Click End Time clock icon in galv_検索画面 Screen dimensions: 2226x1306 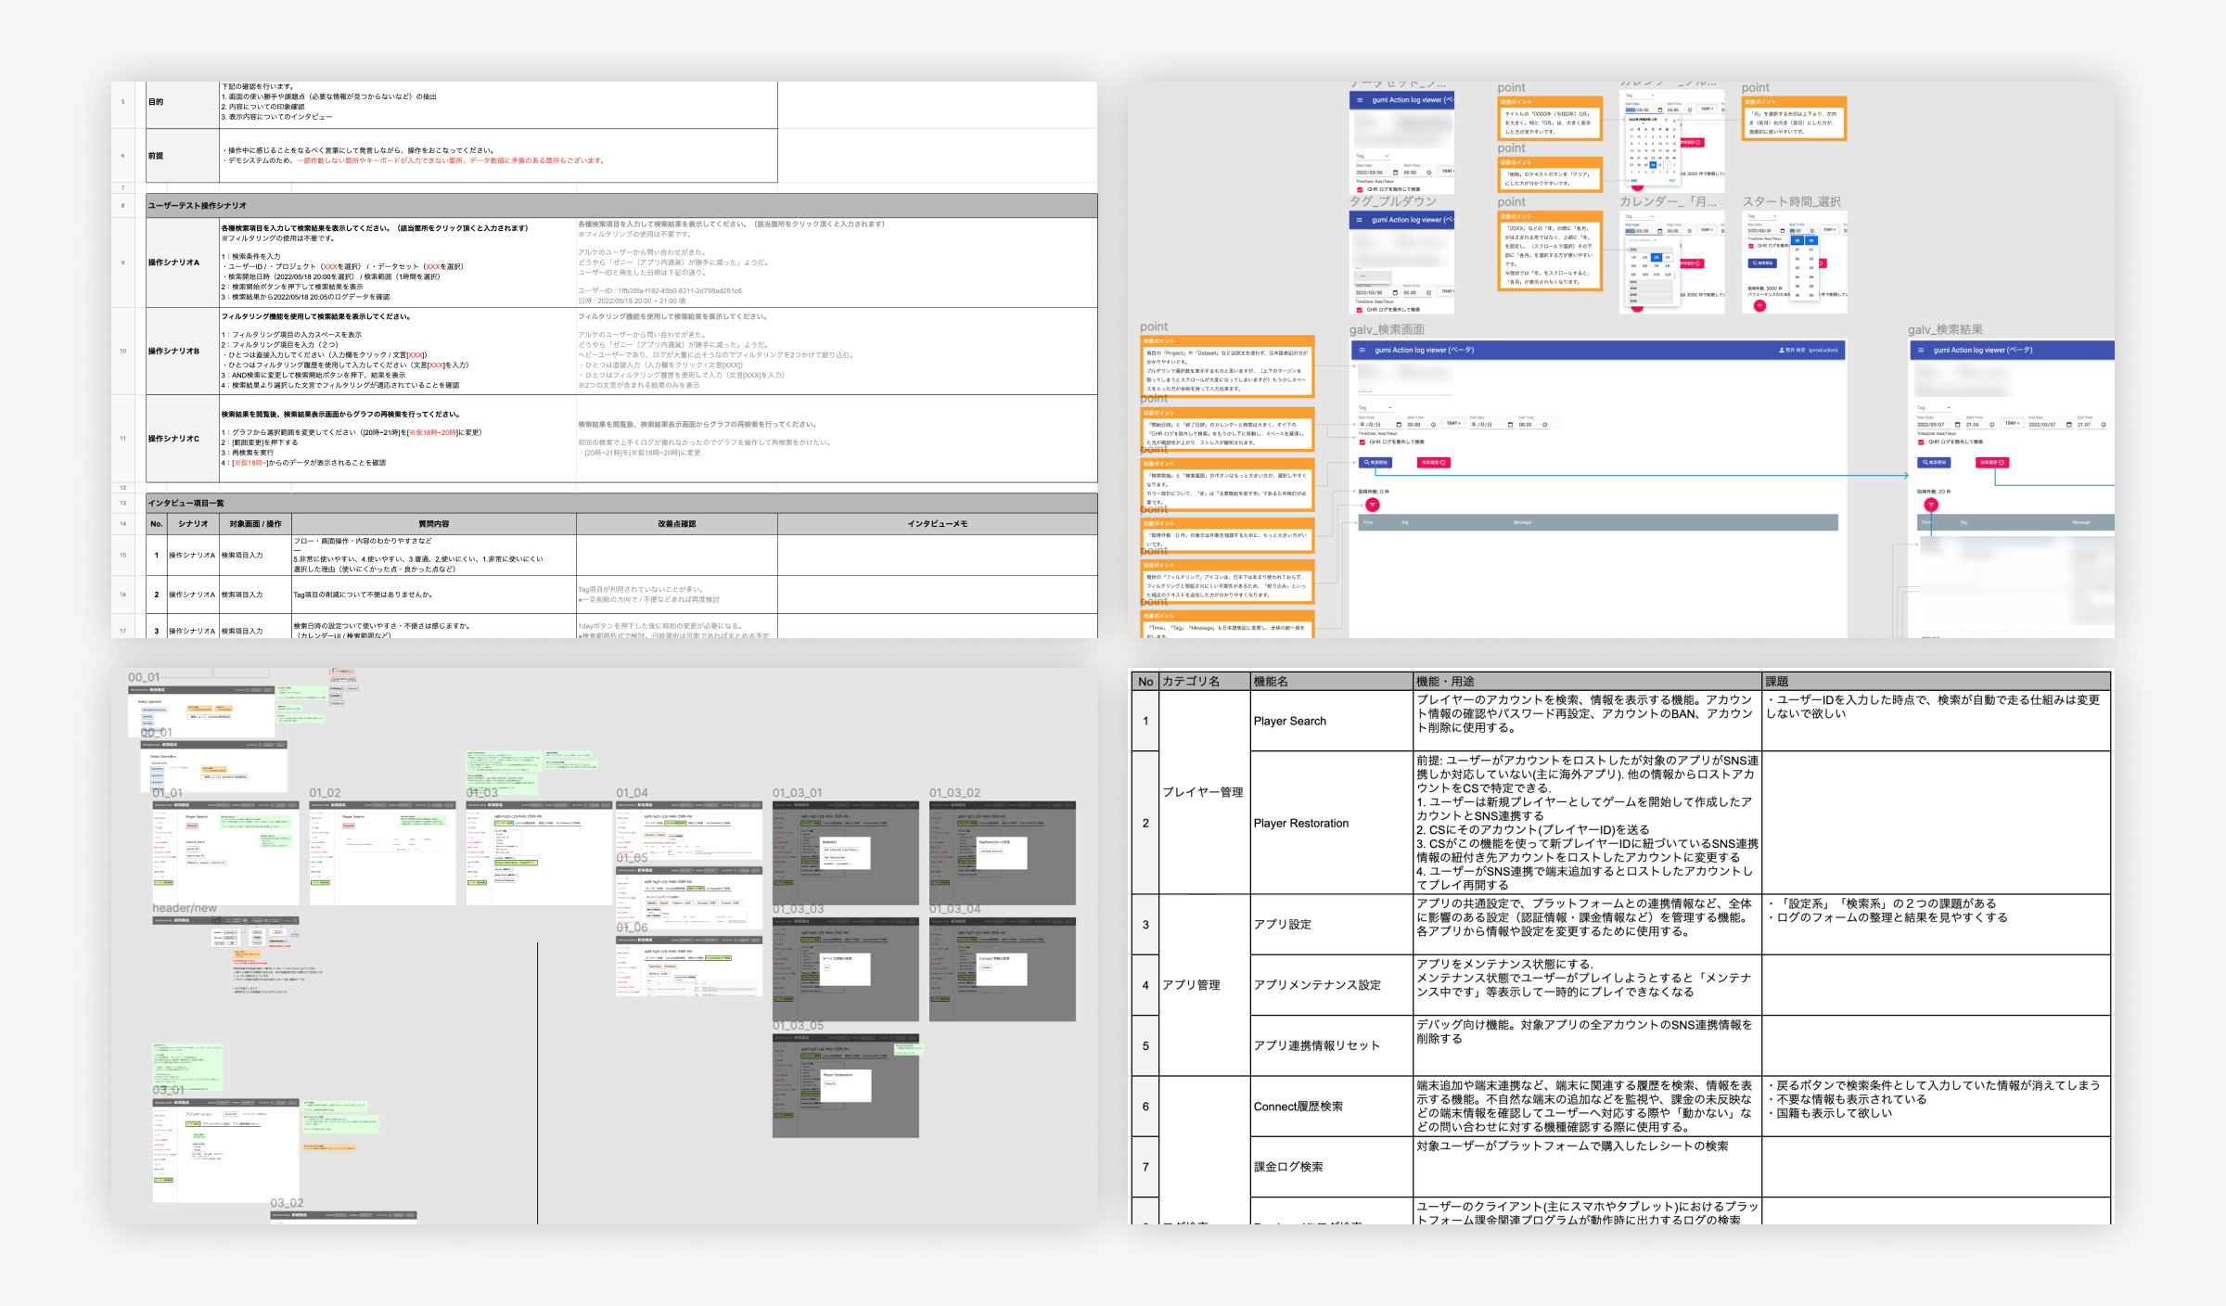pos(1546,424)
